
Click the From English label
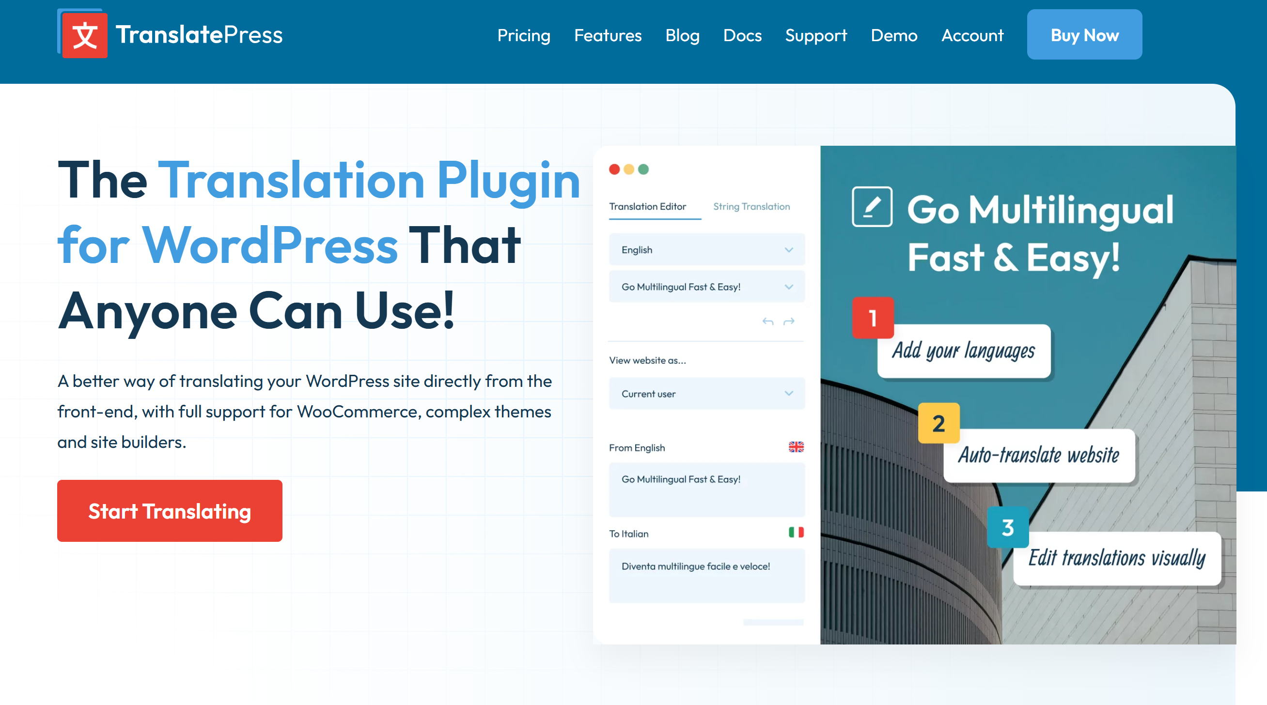click(x=637, y=448)
